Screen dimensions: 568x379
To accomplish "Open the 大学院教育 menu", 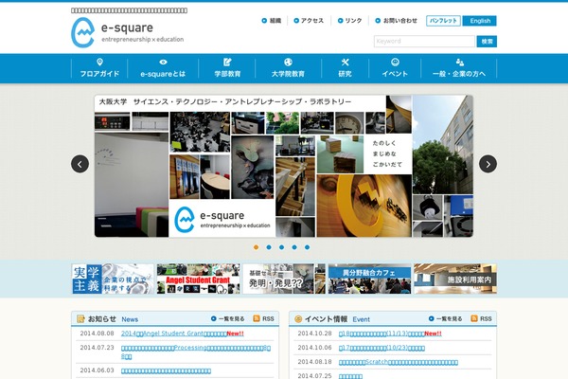I will [x=288, y=68].
